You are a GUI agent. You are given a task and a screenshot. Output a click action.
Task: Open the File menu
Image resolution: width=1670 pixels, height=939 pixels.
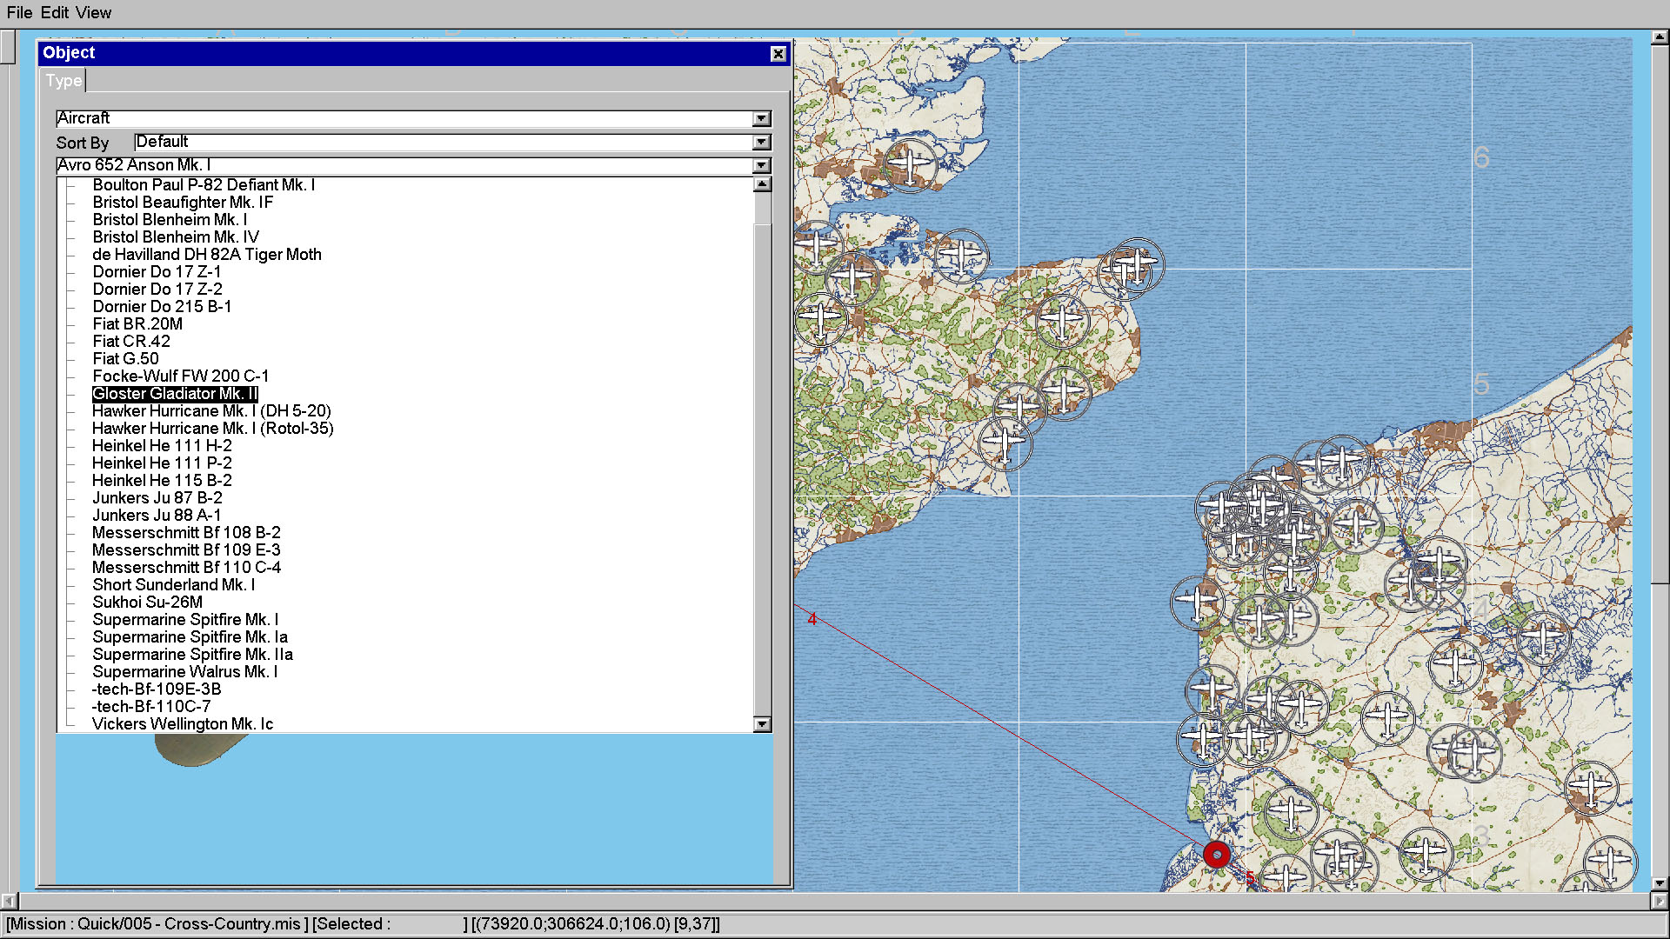coord(19,12)
